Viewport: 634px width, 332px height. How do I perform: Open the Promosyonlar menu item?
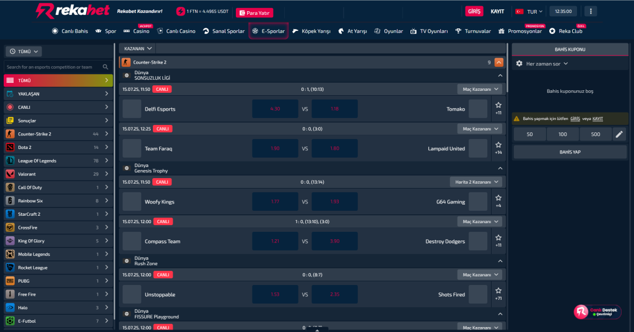(520, 31)
